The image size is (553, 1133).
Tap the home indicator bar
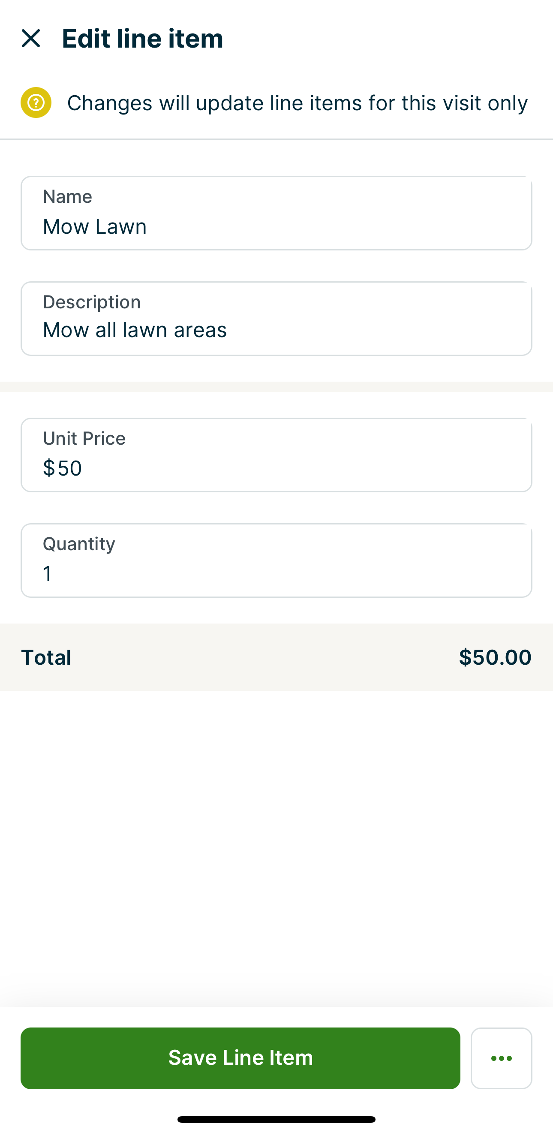(x=276, y=1119)
